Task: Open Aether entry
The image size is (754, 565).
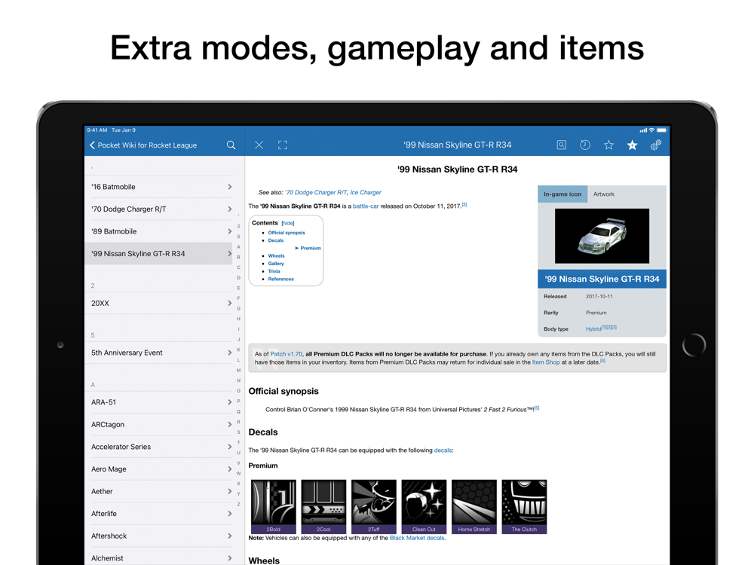Action: (158, 491)
